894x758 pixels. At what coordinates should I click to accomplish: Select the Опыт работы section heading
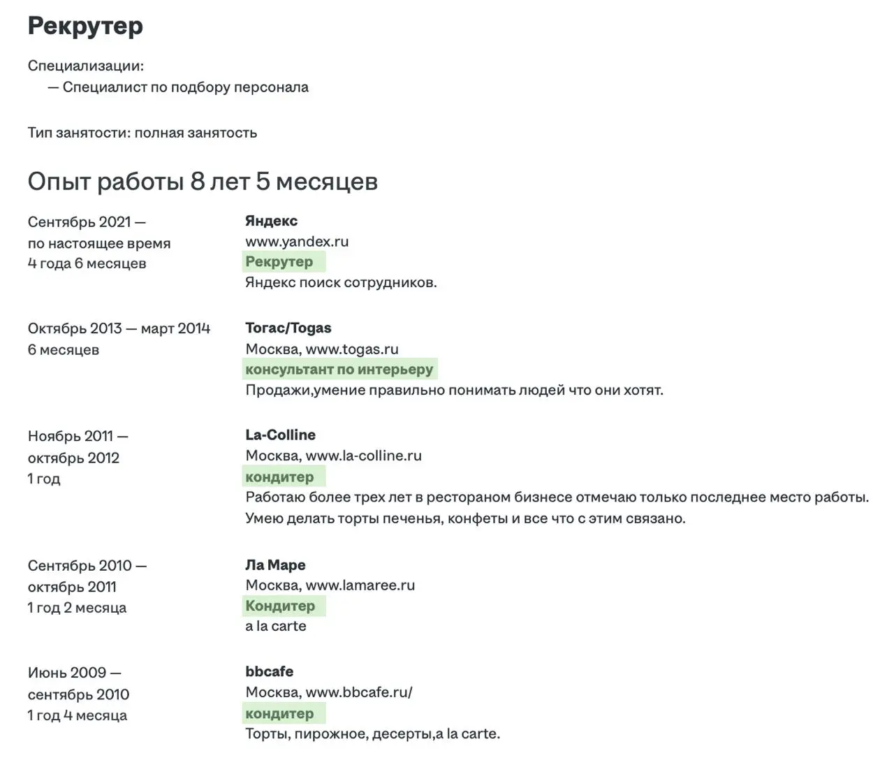pyautogui.click(x=203, y=181)
